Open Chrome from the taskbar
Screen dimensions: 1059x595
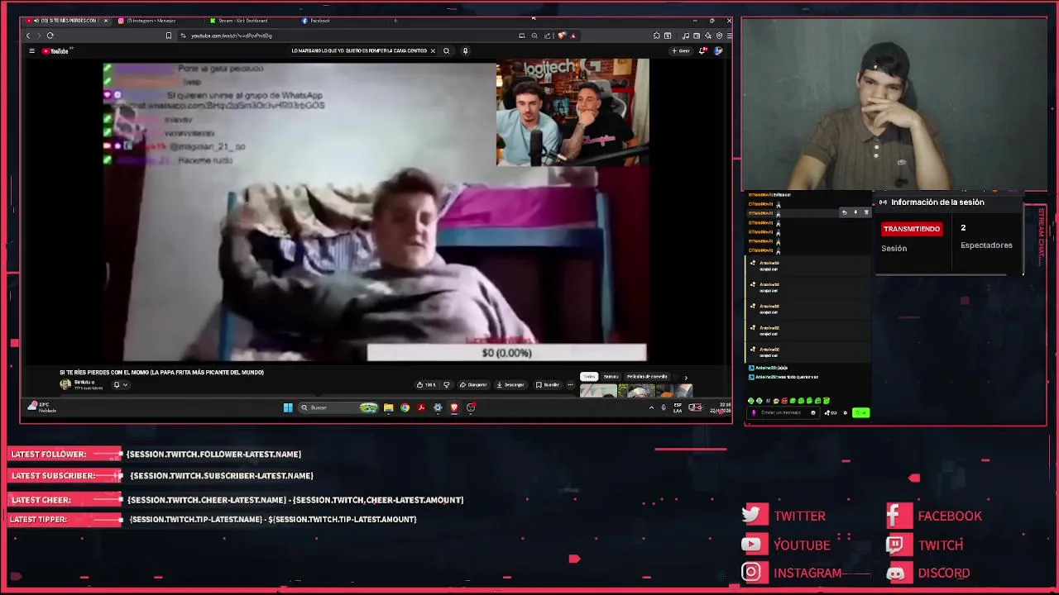(405, 407)
